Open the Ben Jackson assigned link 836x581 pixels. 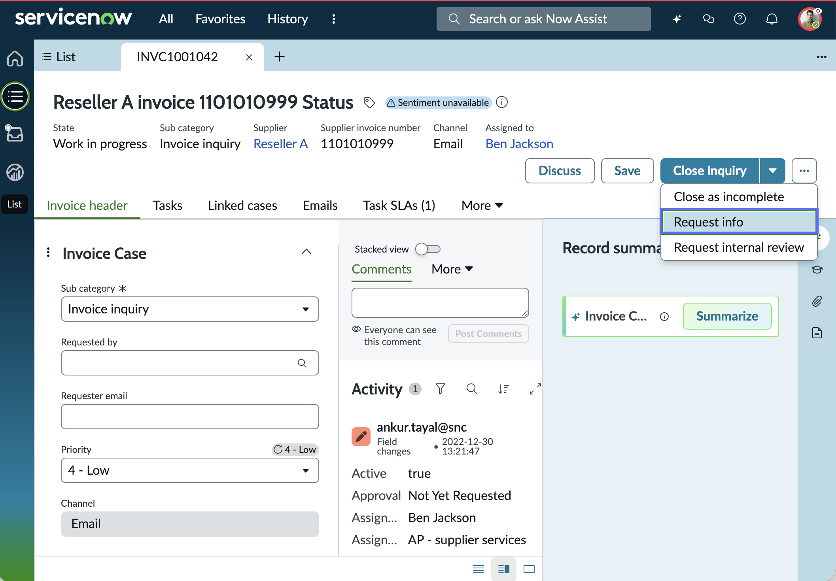tap(519, 144)
